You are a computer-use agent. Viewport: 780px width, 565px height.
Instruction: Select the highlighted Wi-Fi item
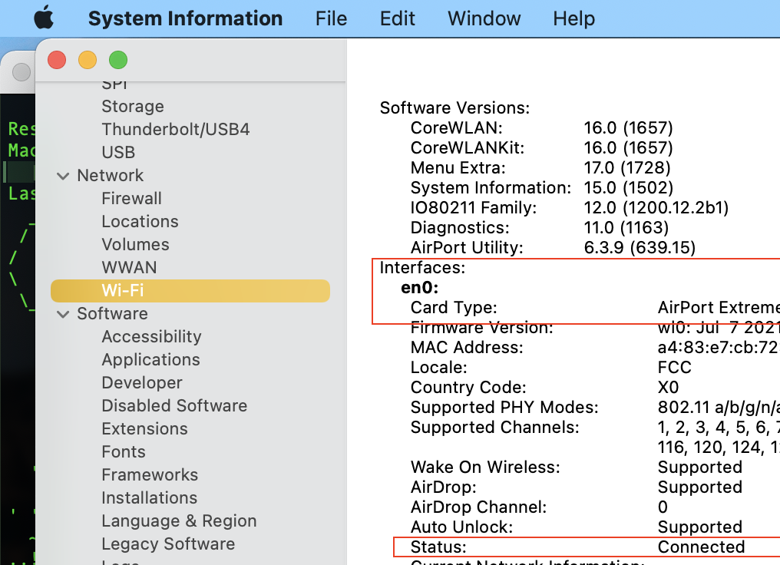click(x=122, y=290)
